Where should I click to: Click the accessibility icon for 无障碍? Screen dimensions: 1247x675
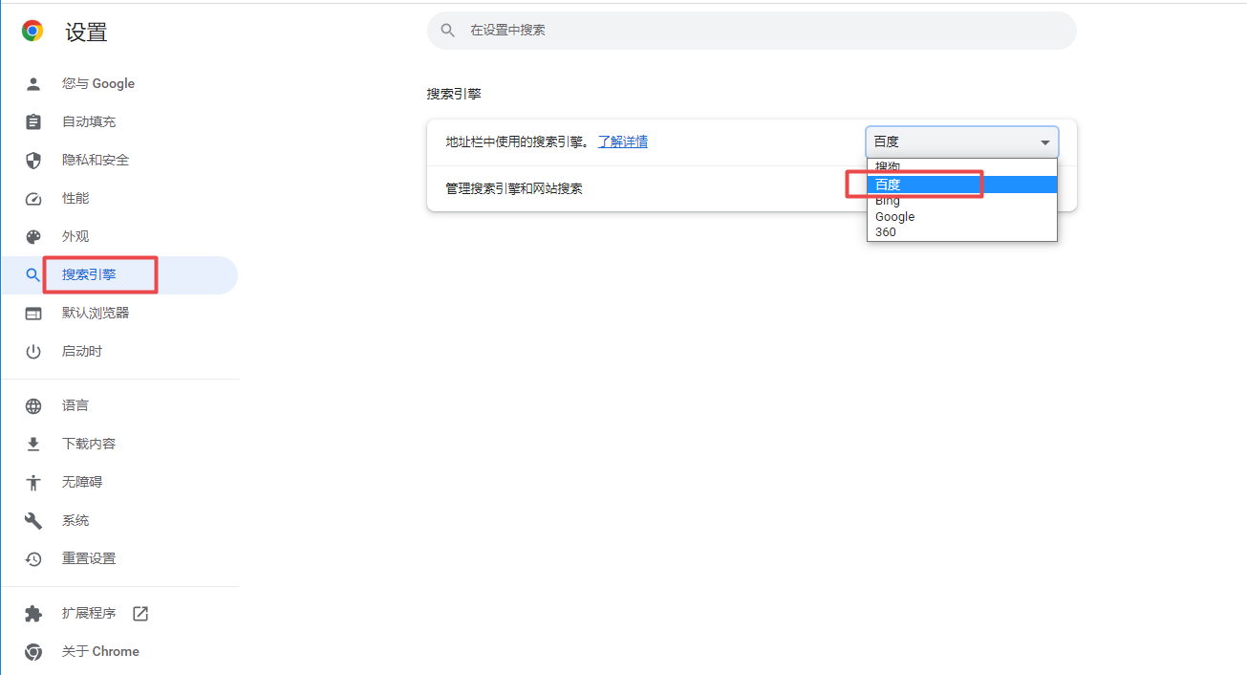tap(33, 483)
